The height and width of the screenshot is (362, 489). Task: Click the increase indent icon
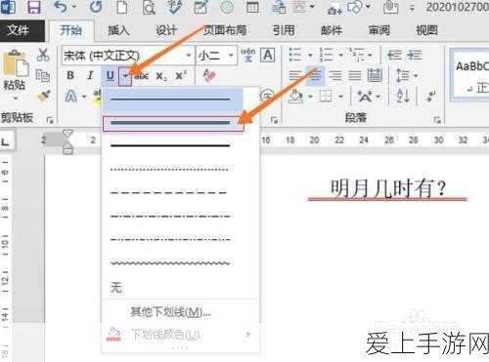point(415,55)
